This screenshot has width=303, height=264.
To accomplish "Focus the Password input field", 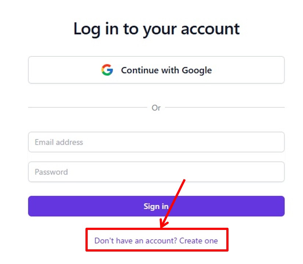I will click(x=156, y=172).
